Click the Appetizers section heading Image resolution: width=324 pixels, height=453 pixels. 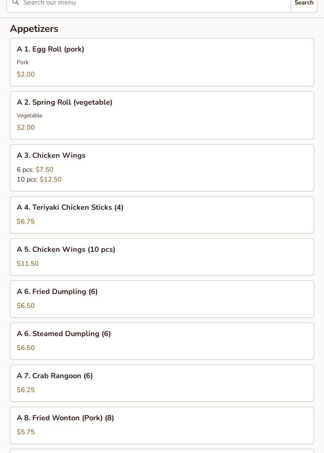[x=34, y=29]
